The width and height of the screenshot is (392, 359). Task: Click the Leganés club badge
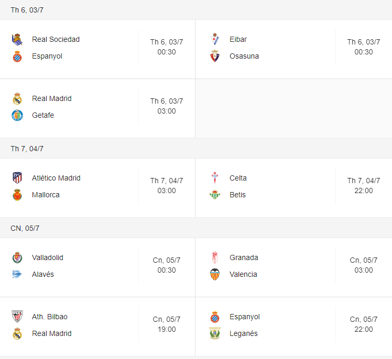[x=215, y=333]
